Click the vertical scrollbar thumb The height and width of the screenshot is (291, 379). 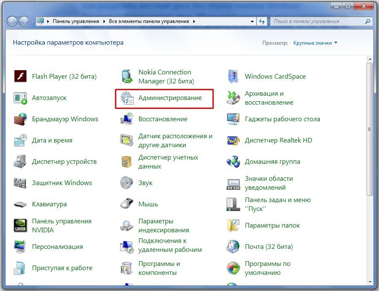pyautogui.click(x=370, y=129)
